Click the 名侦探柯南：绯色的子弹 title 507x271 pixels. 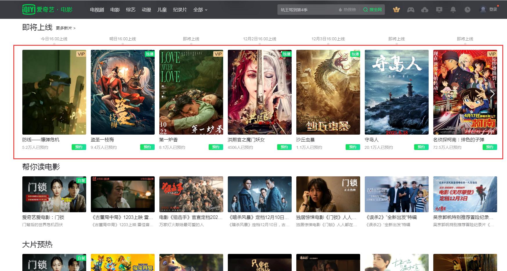click(459, 140)
